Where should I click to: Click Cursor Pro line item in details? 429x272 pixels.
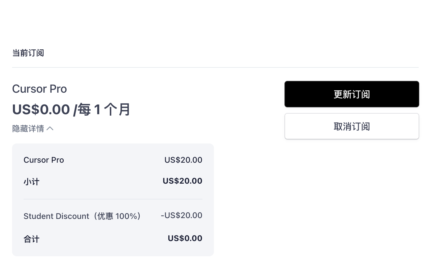(x=44, y=160)
